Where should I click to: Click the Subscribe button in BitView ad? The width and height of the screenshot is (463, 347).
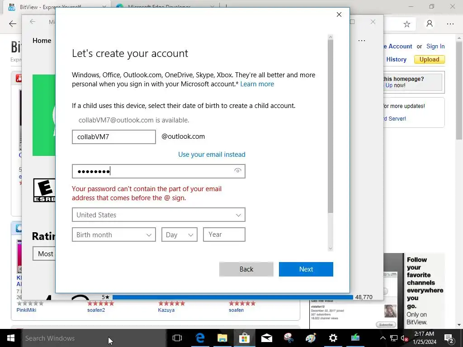pos(386,324)
